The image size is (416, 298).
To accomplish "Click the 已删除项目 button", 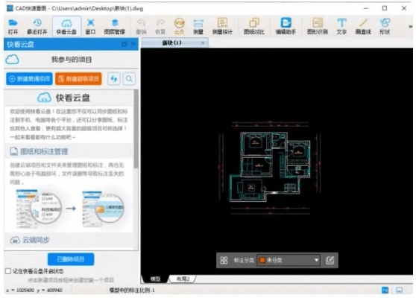I will (71, 259).
